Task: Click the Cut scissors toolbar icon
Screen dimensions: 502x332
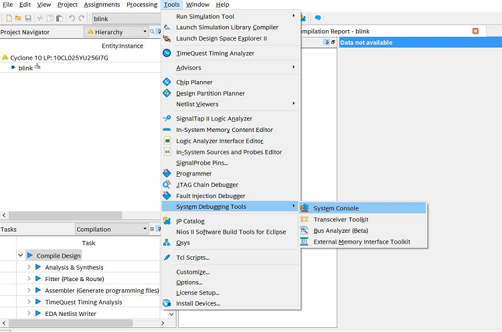Action: coord(40,18)
